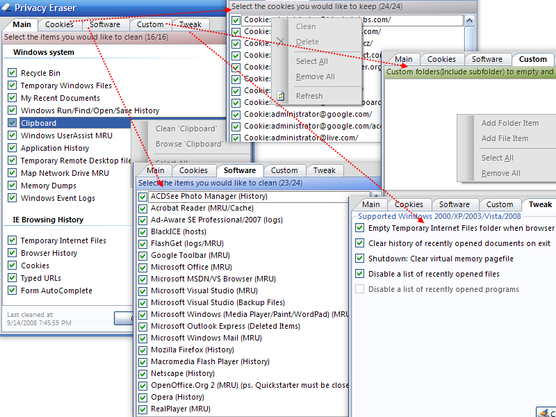
Task: Select Cookie:administrator@google.com/ row
Action: tap(308, 114)
